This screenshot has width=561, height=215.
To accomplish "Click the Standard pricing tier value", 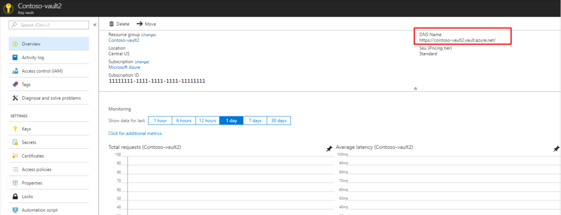I will [428, 54].
